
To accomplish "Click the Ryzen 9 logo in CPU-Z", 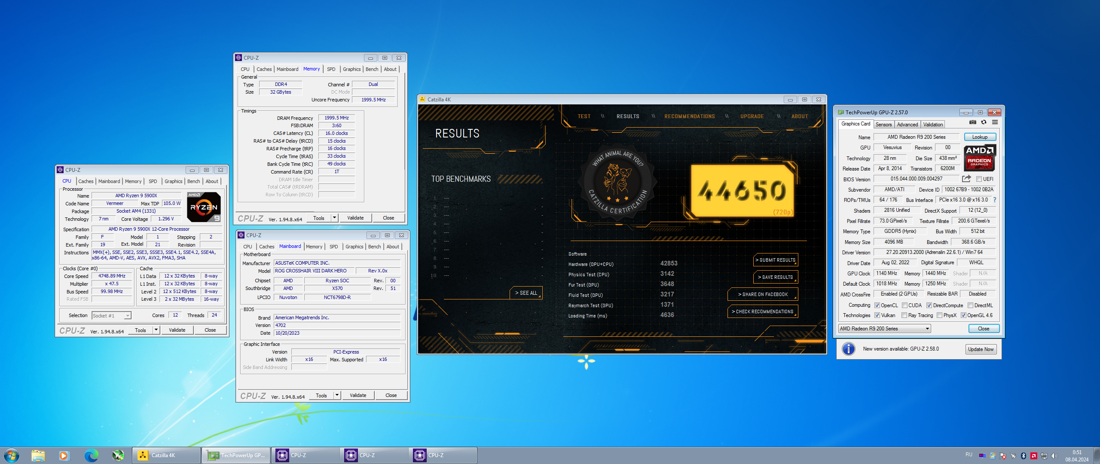I will point(204,207).
